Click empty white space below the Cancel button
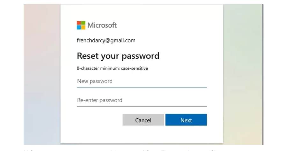The width and height of the screenshot is (294, 151). 143,135
